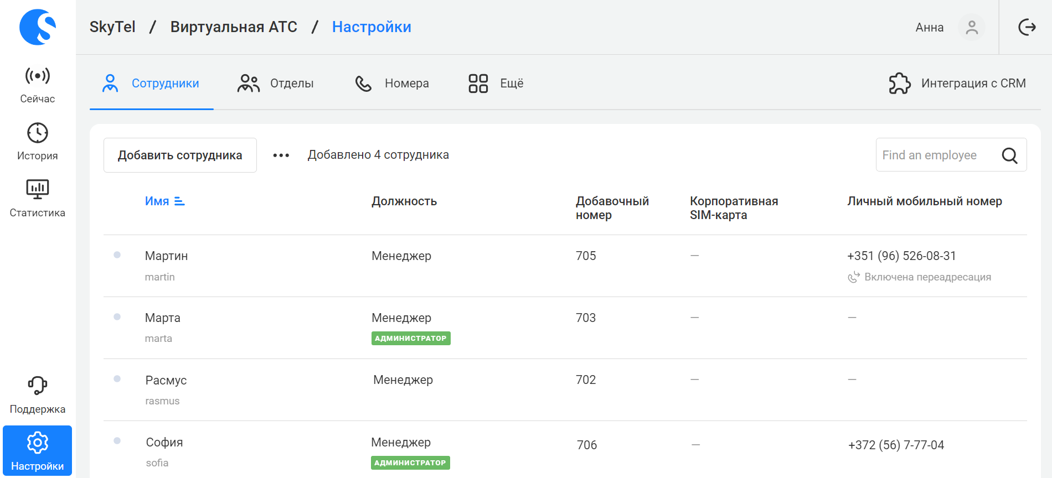
Task: Click the login marta
Action: [158, 339]
